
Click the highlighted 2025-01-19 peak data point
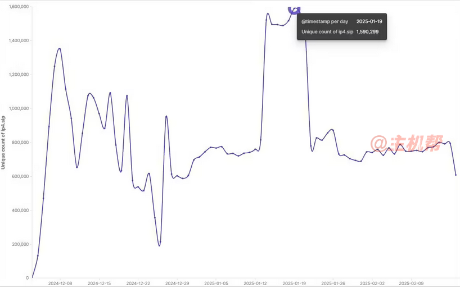294,9
